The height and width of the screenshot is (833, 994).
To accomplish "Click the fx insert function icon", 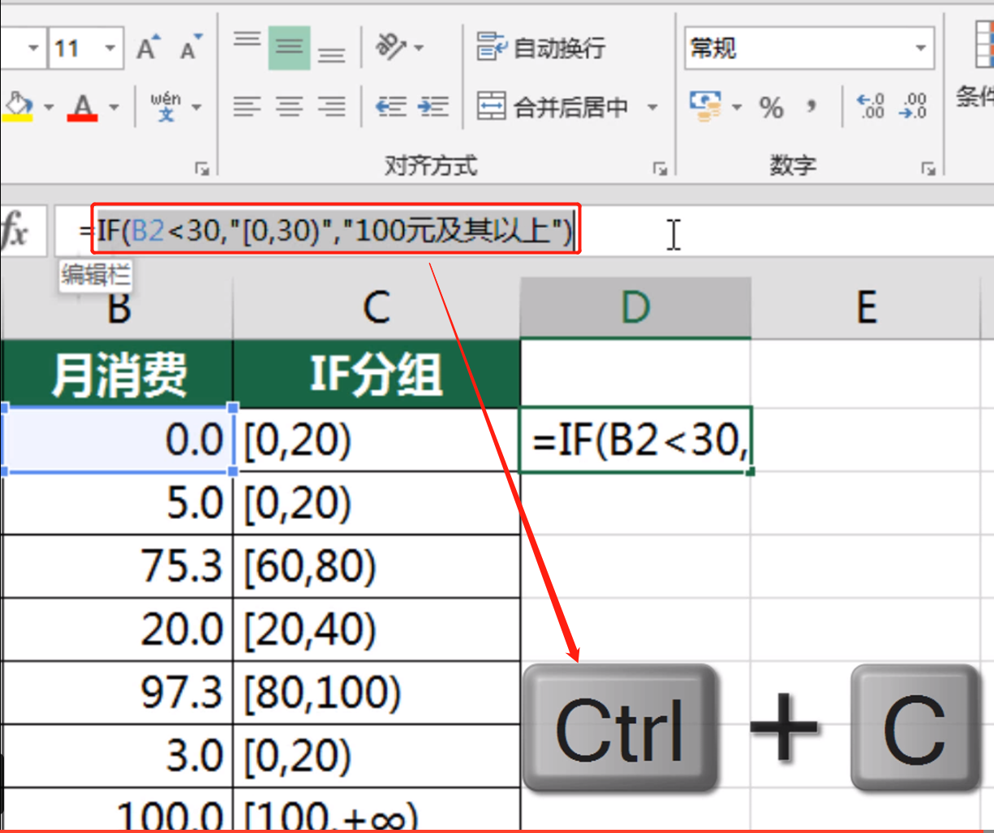I will click(x=14, y=231).
